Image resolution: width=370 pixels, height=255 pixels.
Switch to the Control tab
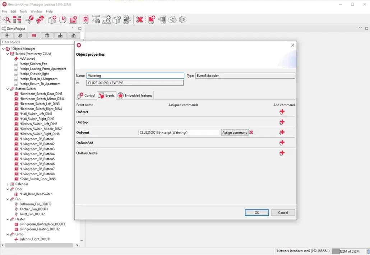click(x=87, y=96)
